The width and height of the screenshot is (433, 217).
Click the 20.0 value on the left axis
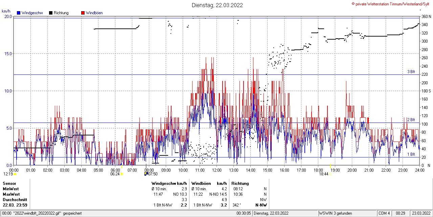(8, 17)
